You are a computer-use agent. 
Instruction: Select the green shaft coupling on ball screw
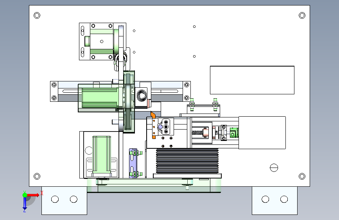[x=234, y=133]
